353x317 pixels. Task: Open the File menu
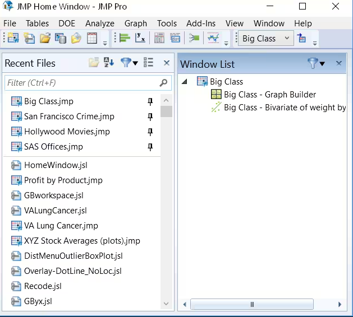[10, 24]
